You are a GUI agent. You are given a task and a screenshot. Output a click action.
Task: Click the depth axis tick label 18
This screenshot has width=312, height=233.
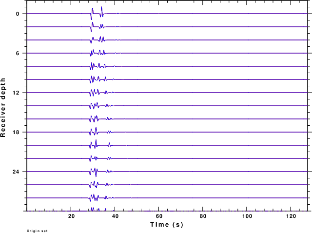point(16,132)
